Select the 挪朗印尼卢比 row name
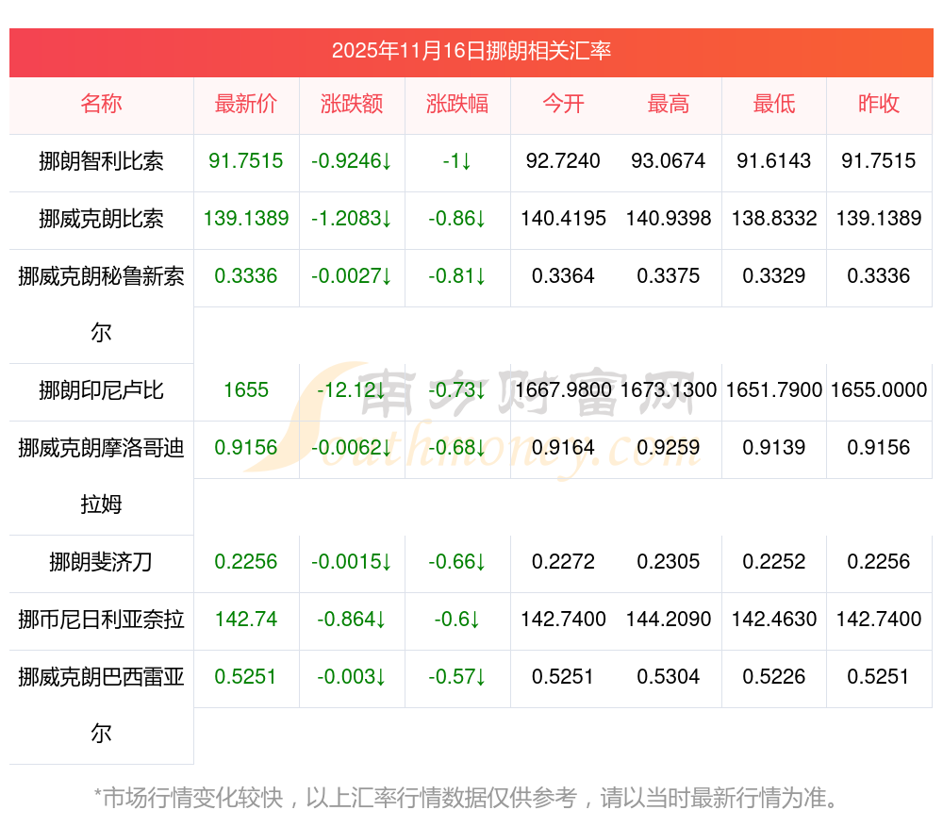Screen dimensions: 943x827 tap(101, 390)
